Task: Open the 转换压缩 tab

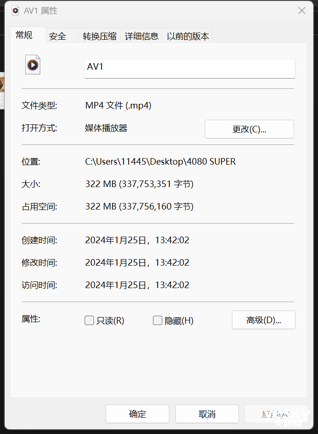Action: 99,36
